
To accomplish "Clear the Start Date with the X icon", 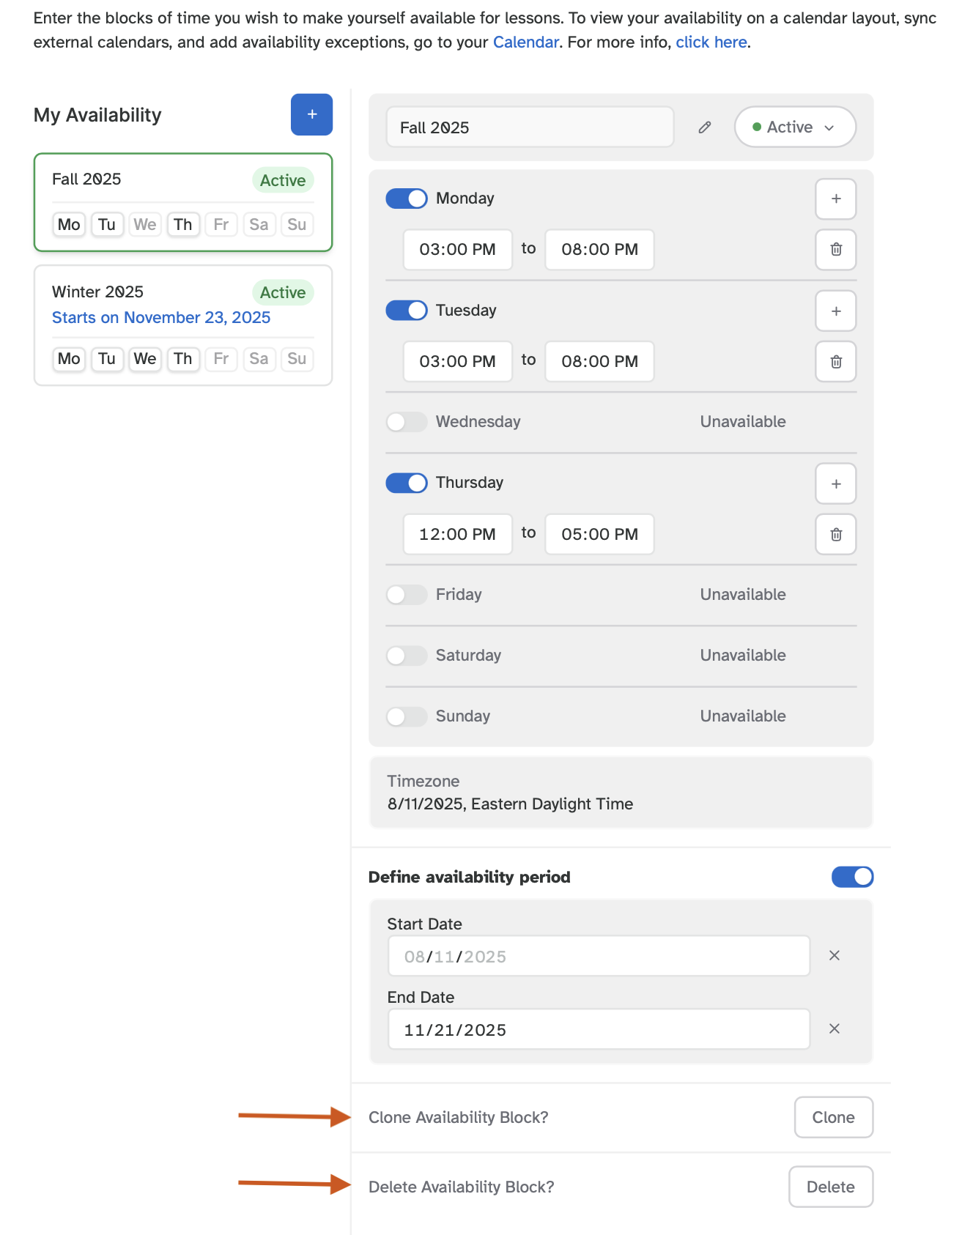I will [x=834, y=955].
